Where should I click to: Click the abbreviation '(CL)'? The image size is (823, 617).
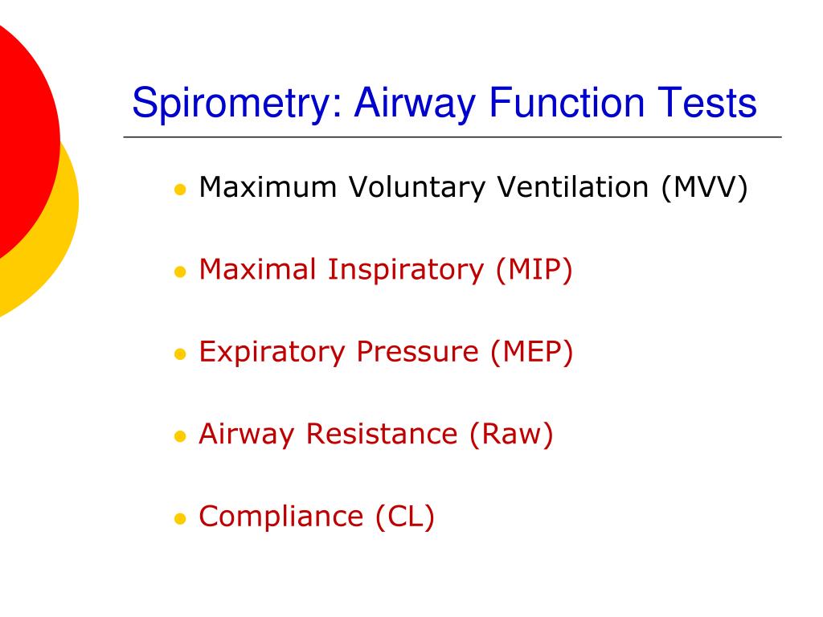pyautogui.click(x=405, y=517)
